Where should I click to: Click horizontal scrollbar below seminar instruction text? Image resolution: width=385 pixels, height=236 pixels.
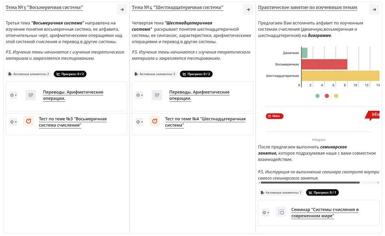319,183
